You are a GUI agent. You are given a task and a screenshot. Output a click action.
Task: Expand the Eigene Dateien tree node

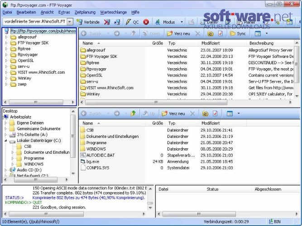(x=5, y=123)
